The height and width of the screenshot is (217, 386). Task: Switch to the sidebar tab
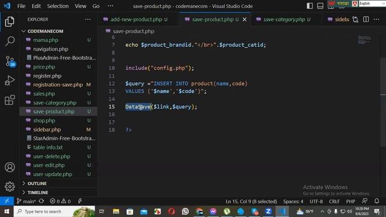click(x=338, y=19)
